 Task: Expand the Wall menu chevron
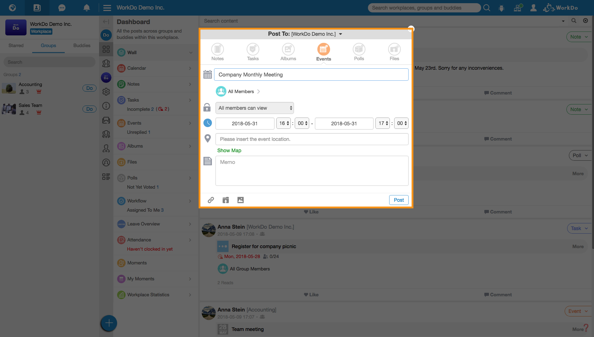click(191, 52)
